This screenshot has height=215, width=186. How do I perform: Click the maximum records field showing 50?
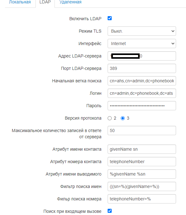coord(142,130)
